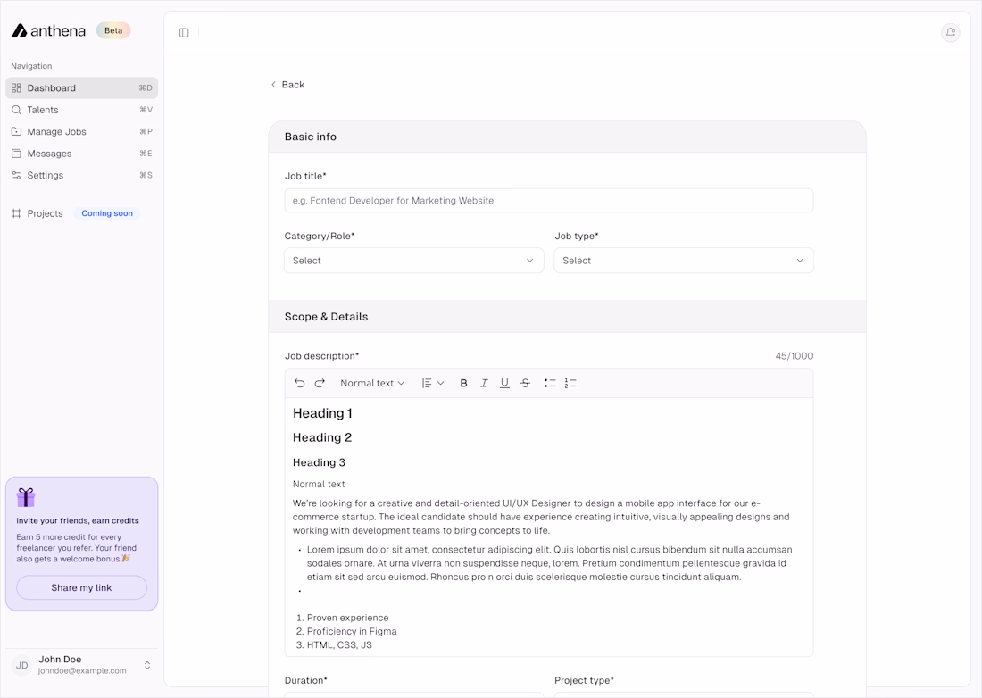Open Projects in the navigation
This screenshot has height=698, width=982.
pos(46,213)
